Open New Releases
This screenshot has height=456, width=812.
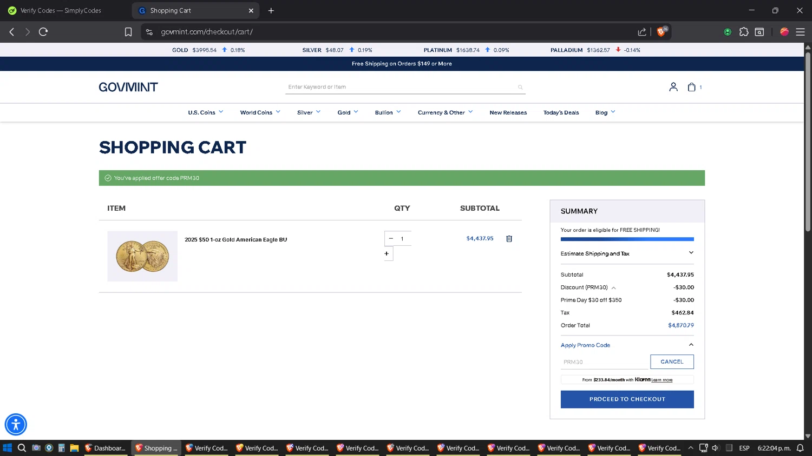pyautogui.click(x=508, y=112)
